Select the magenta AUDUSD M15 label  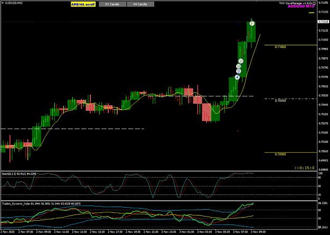coord(301,6)
